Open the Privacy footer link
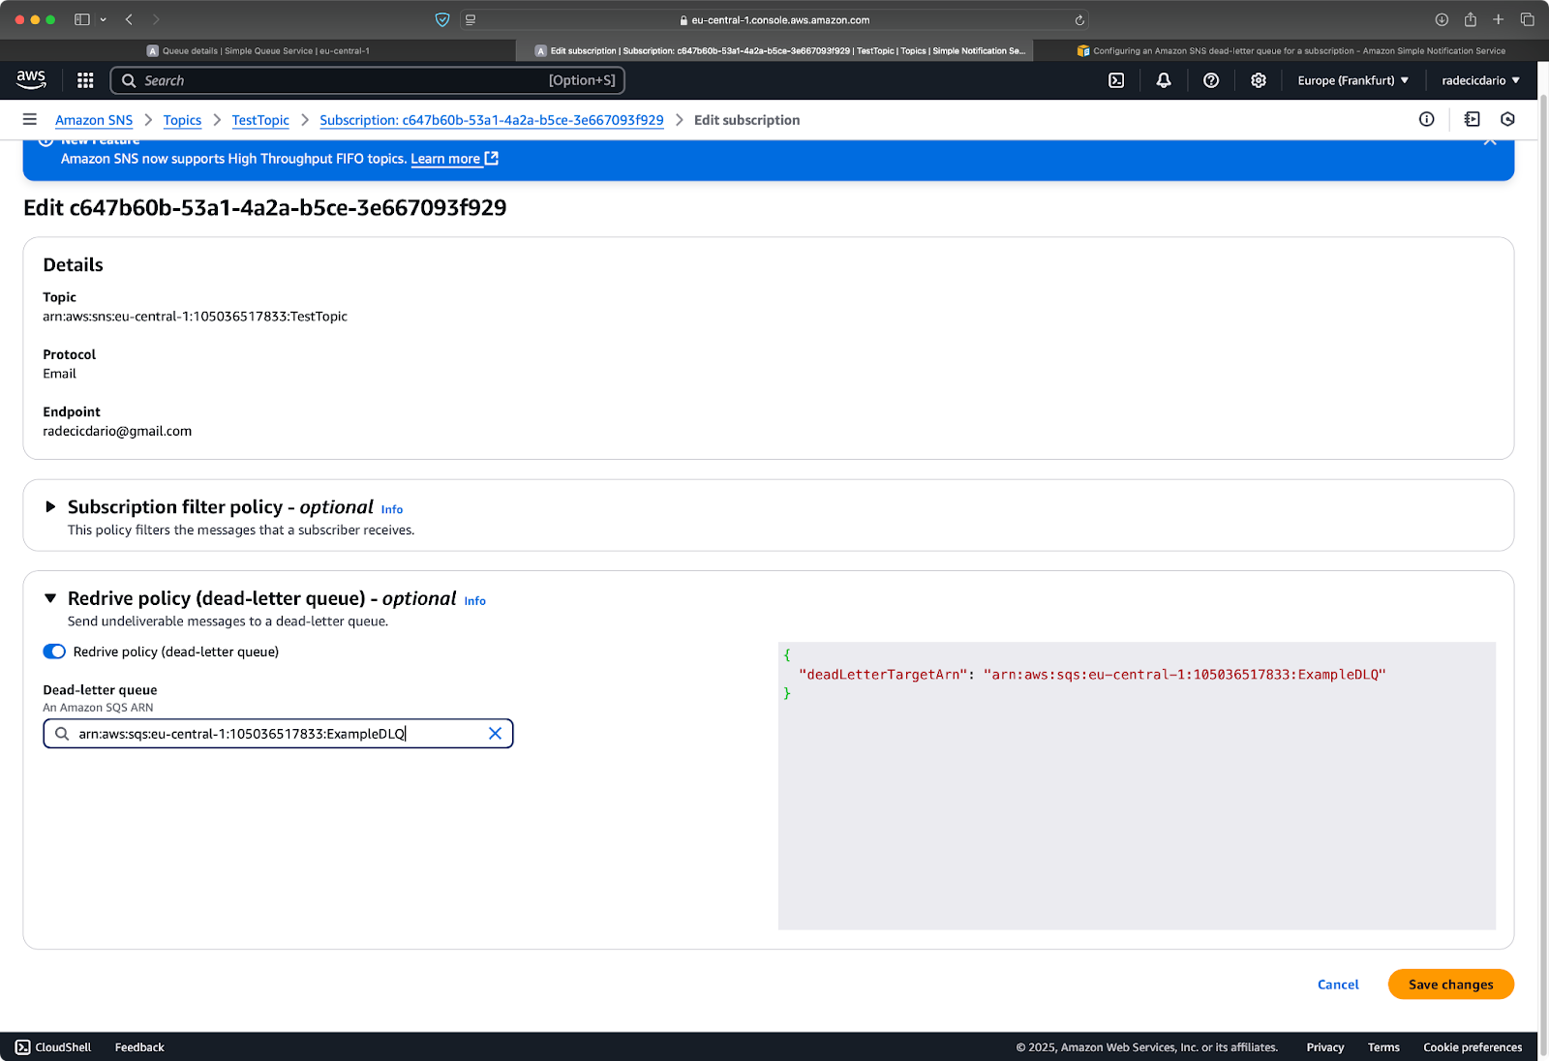 (x=1325, y=1047)
